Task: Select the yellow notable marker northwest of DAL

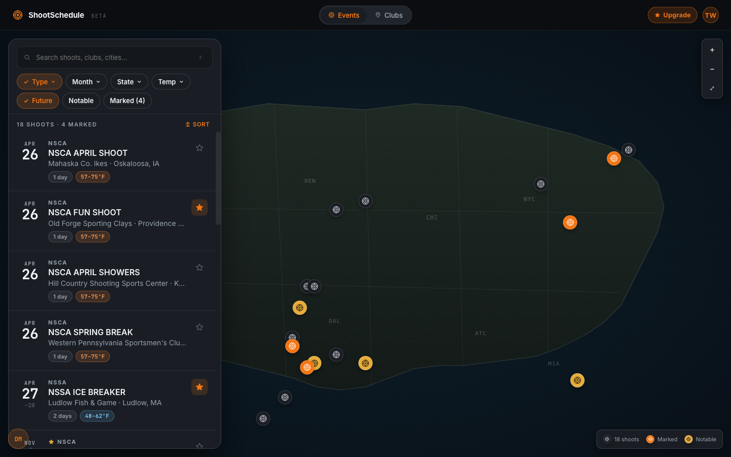Action: click(x=300, y=307)
